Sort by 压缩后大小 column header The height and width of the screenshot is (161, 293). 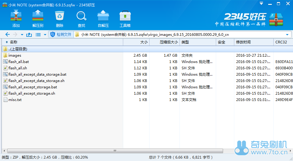point(165,42)
